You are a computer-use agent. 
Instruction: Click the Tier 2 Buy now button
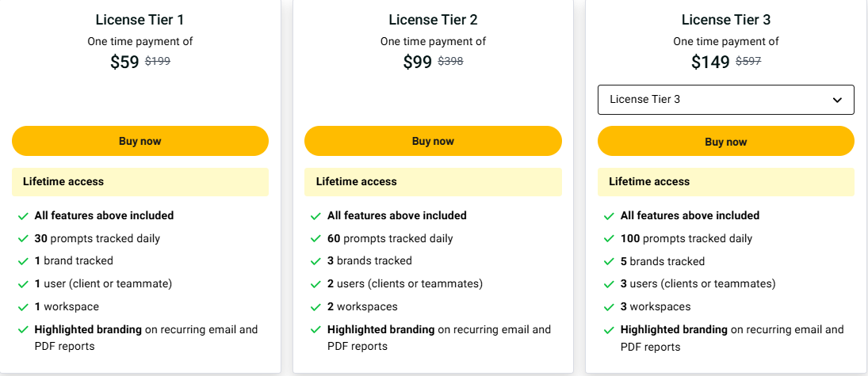pos(433,141)
